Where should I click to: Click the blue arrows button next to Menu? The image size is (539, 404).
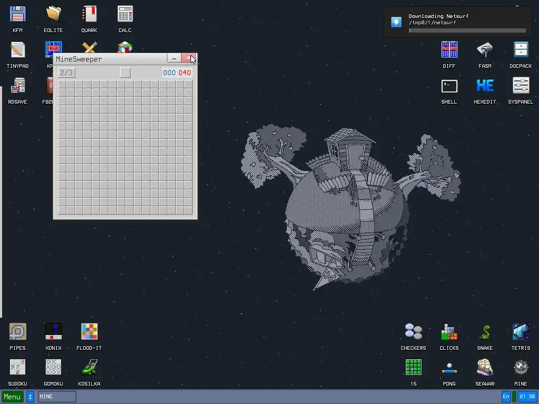pyautogui.click(x=30, y=397)
